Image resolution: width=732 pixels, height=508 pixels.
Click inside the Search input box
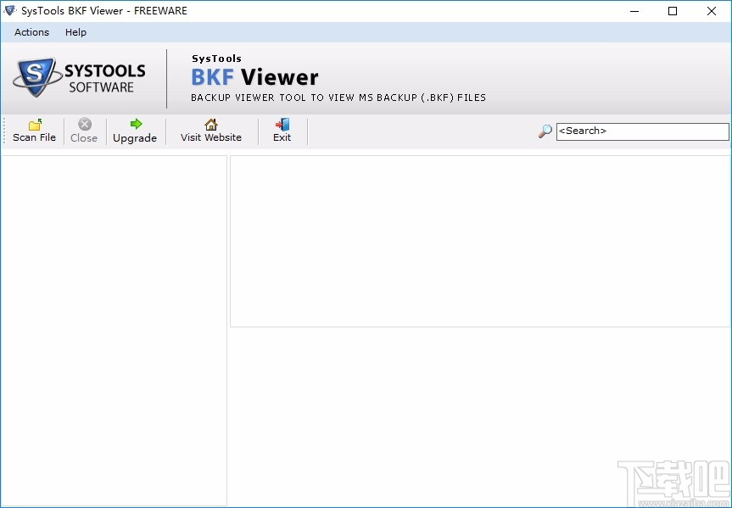point(642,131)
